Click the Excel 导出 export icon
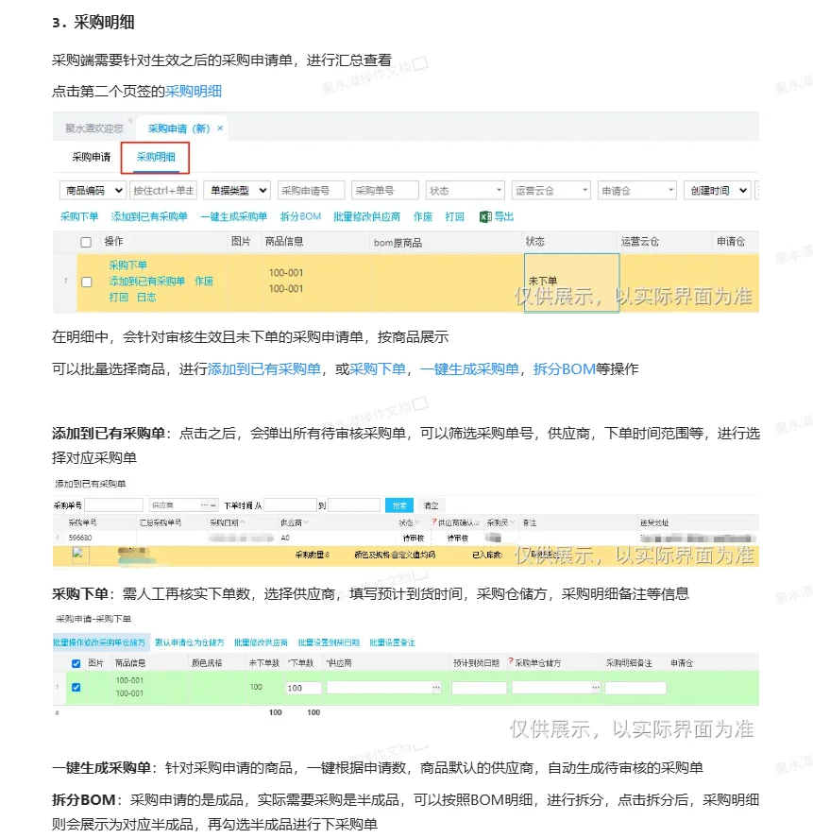Viewport: 813px width, 838px height. point(483,216)
